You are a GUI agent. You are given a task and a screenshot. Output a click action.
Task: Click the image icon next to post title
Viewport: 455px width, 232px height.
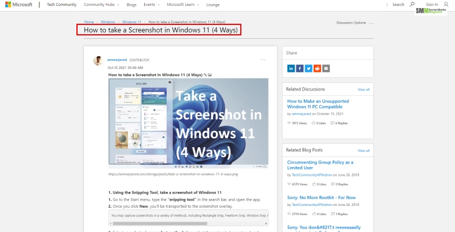[x=210, y=75]
